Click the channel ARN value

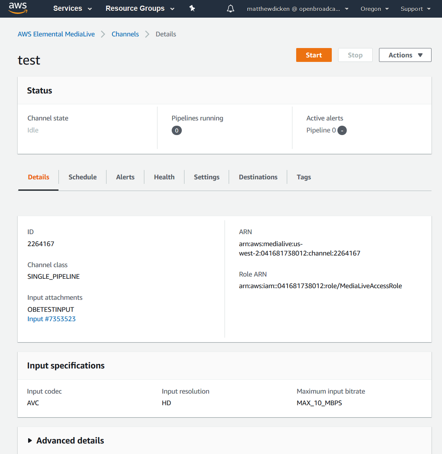tap(300, 248)
